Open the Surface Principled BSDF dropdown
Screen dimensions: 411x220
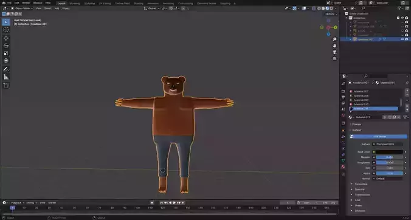(388, 144)
